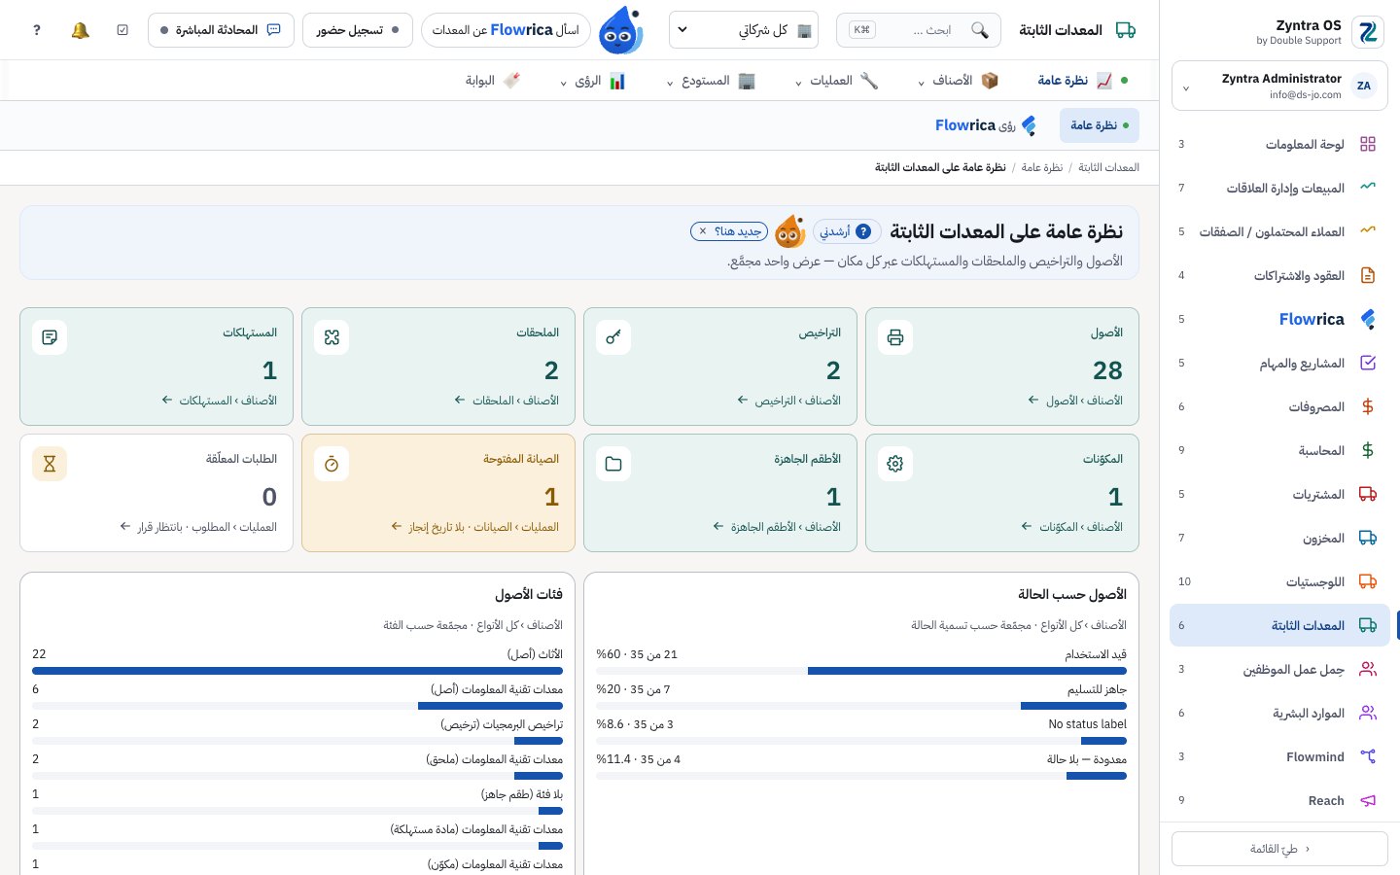This screenshot has width=1400, height=875.
Task: Select نظرة عامة in the top navigation
Action: (x=1082, y=81)
